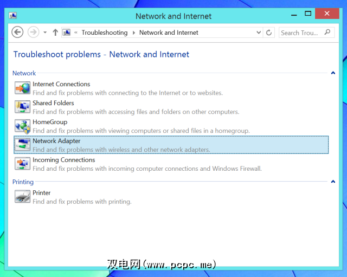Open the recent locations dropdown arrow
This screenshot has width=347, height=277.
pos(45,33)
